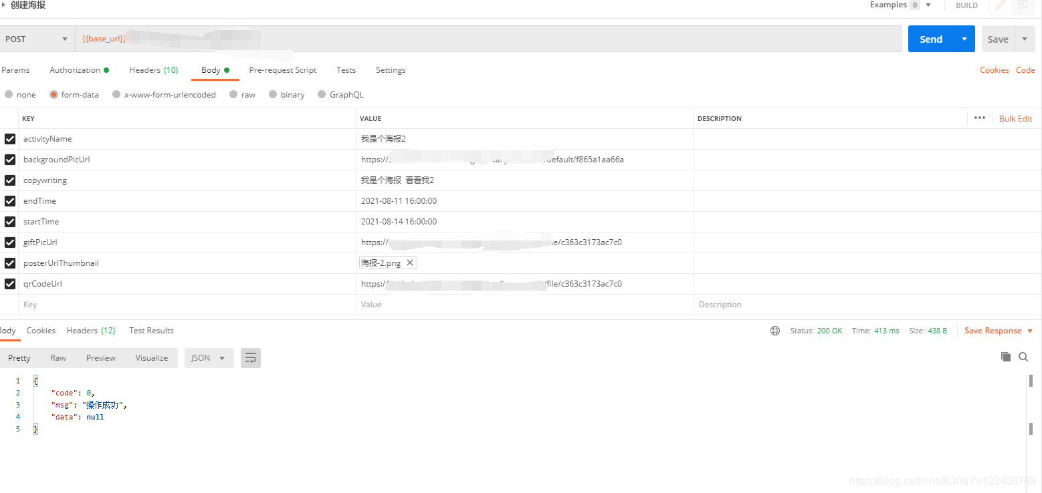
Task: Uncheck the backgroundPicUrl row checkbox
Action: pyautogui.click(x=10, y=160)
